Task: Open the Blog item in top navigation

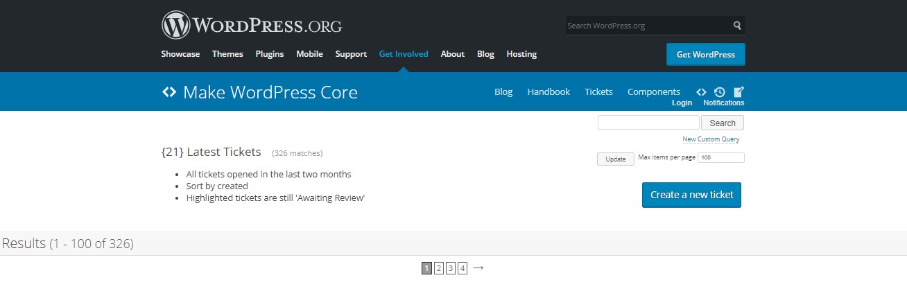Action: (x=485, y=54)
